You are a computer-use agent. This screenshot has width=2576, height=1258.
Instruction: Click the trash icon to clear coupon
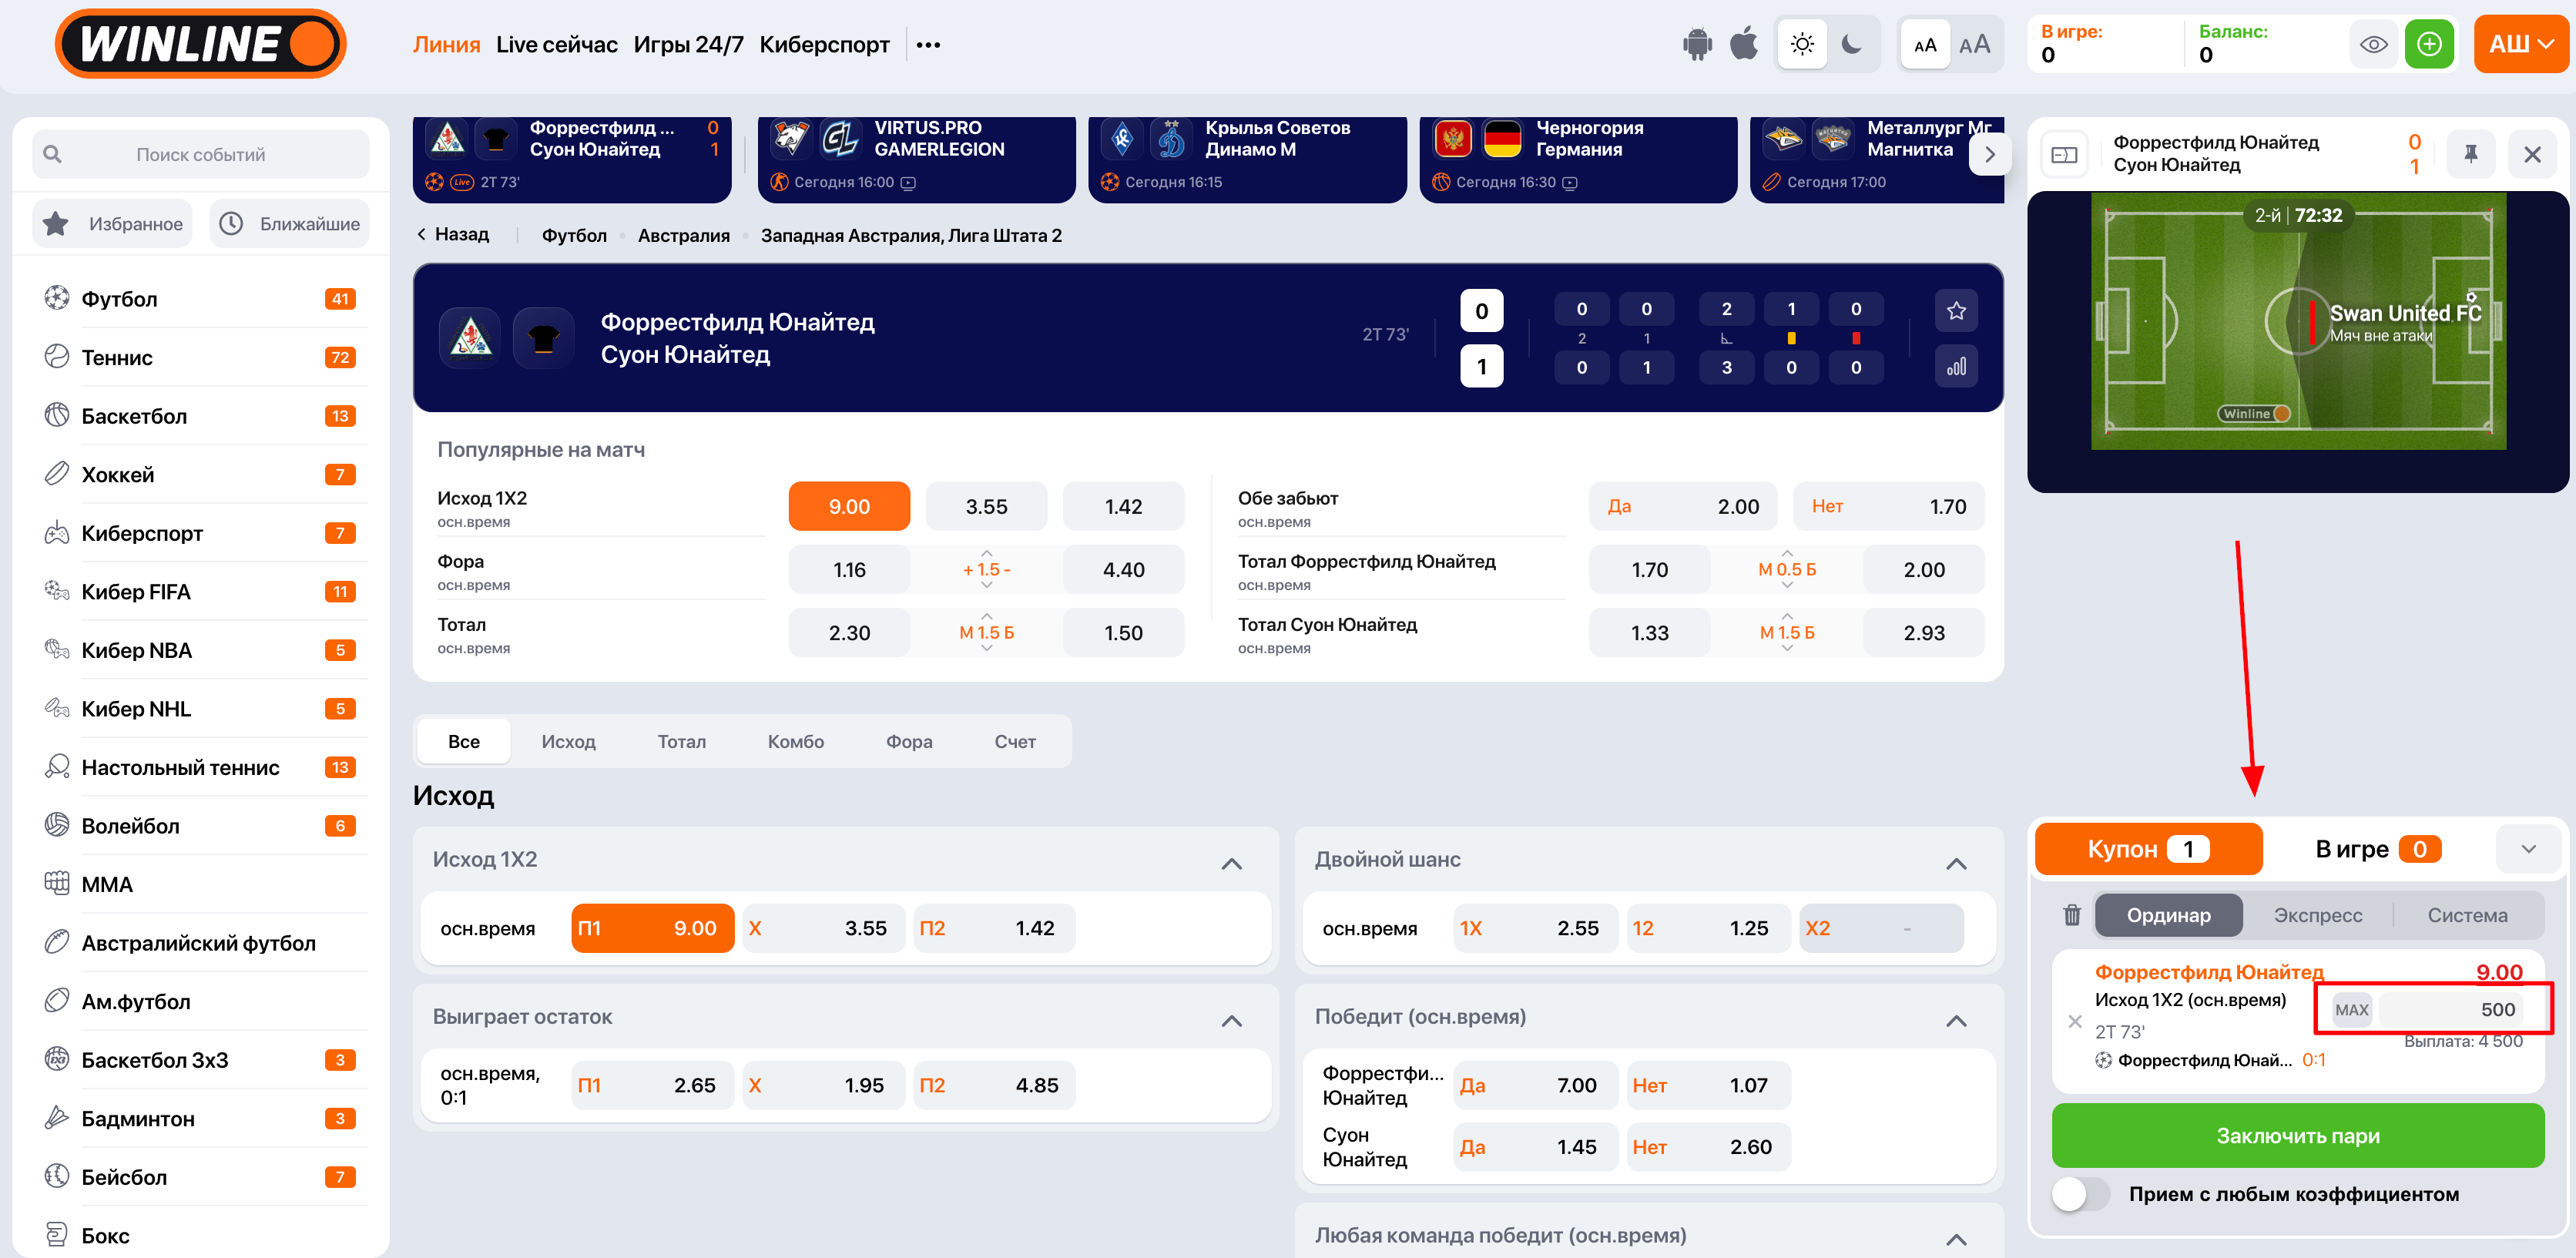tap(2072, 915)
